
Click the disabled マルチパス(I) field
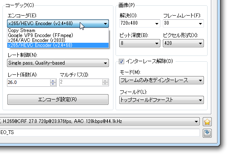pyautogui.click(x=84, y=83)
